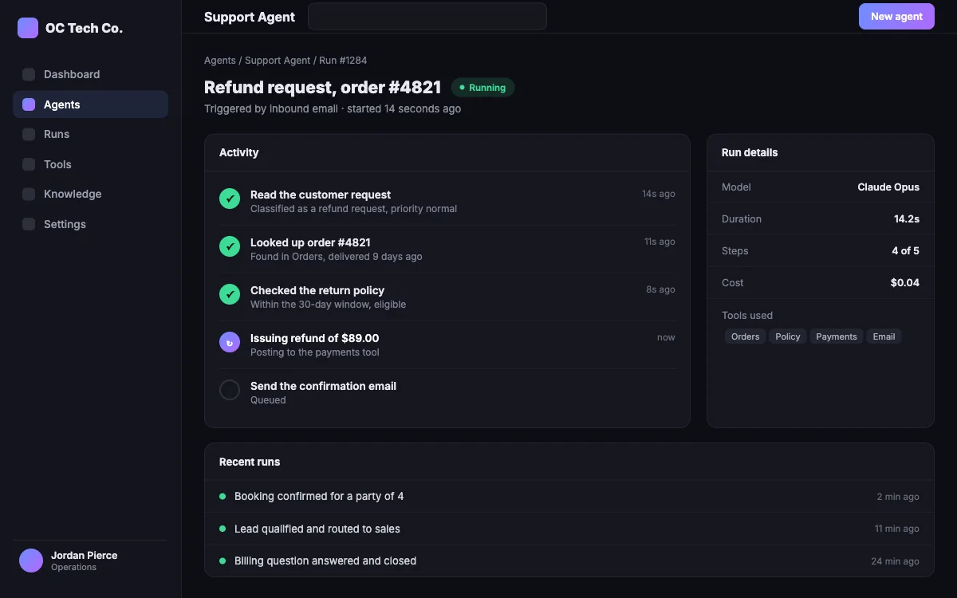Click the Activity panel heading
Screen dimensions: 957x598
(x=239, y=153)
